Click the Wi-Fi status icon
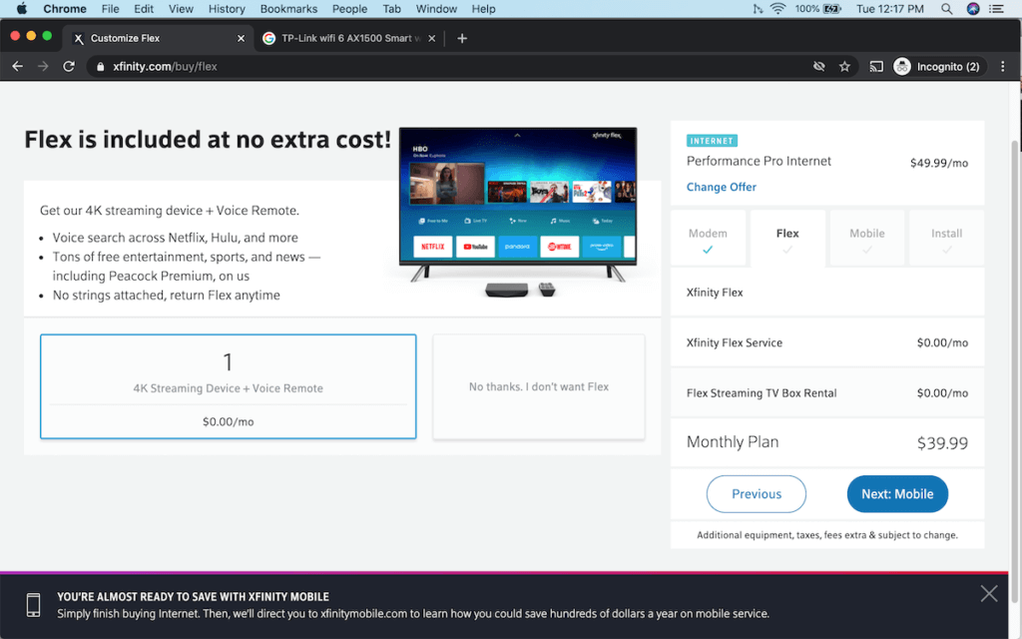Viewport: 1022px width, 639px height. [777, 8]
